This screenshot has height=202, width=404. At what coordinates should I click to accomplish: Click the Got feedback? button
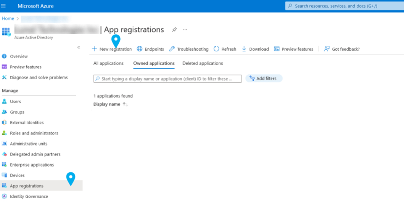[341, 49]
